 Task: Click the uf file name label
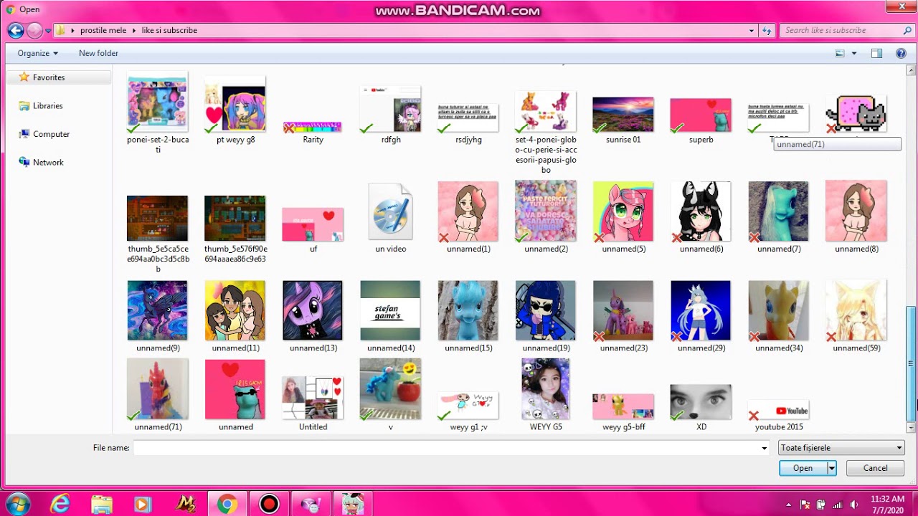point(313,249)
